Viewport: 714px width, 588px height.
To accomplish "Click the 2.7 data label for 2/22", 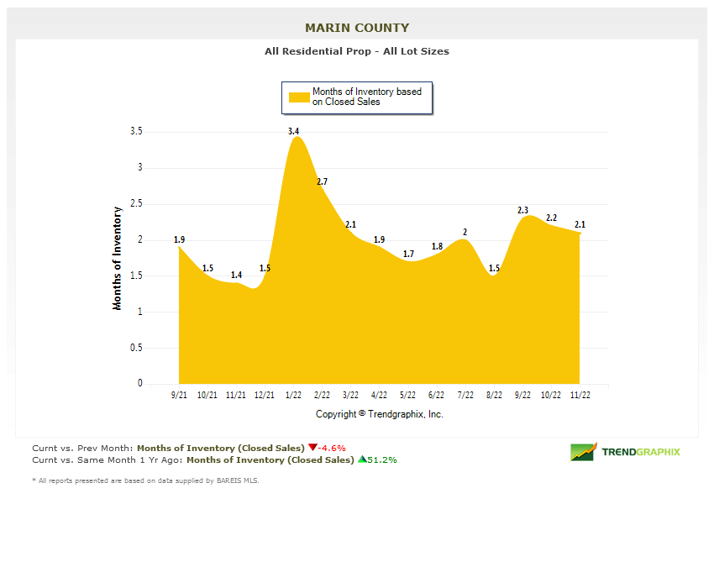I will coord(322,181).
